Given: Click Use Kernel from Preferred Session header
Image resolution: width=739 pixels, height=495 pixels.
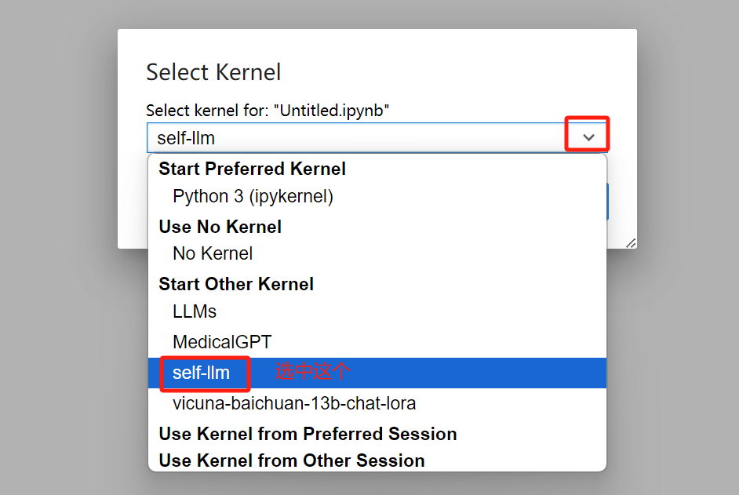Looking at the screenshot, I should (x=308, y=434).
